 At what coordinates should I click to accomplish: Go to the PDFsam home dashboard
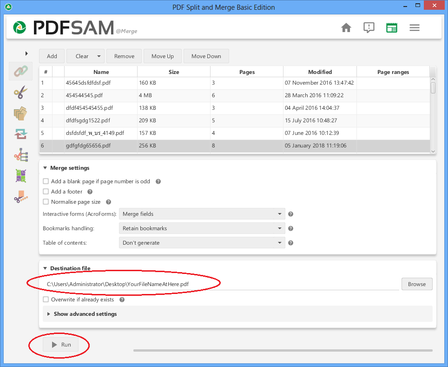pos(346,28)
